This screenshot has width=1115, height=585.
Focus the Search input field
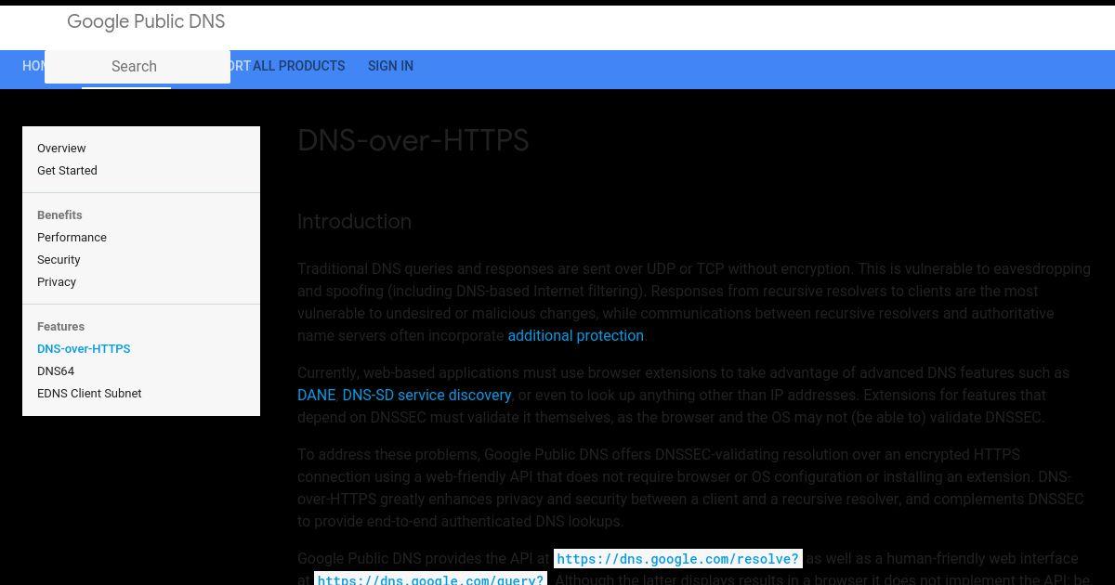[x=138, y=66]
